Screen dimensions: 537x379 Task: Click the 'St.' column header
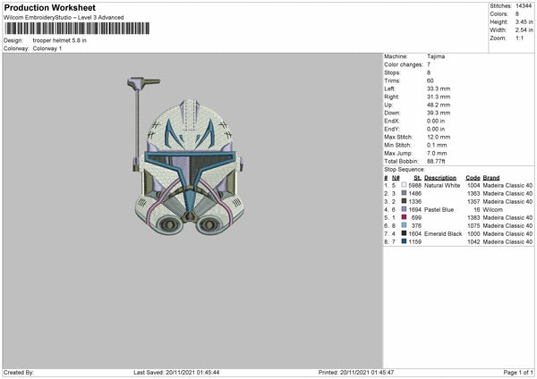(x=417, y=178)
